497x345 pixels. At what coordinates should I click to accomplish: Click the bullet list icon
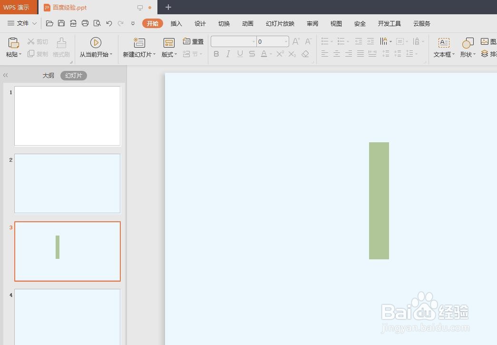point(325,41)
